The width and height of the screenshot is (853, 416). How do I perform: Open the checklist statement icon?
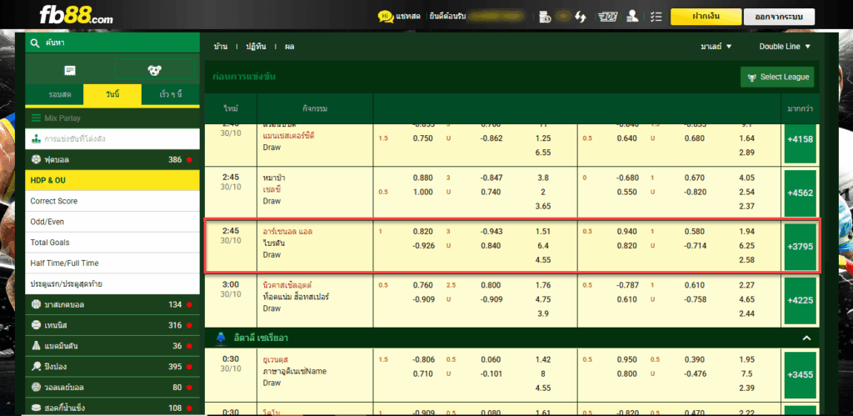[656, 17]
